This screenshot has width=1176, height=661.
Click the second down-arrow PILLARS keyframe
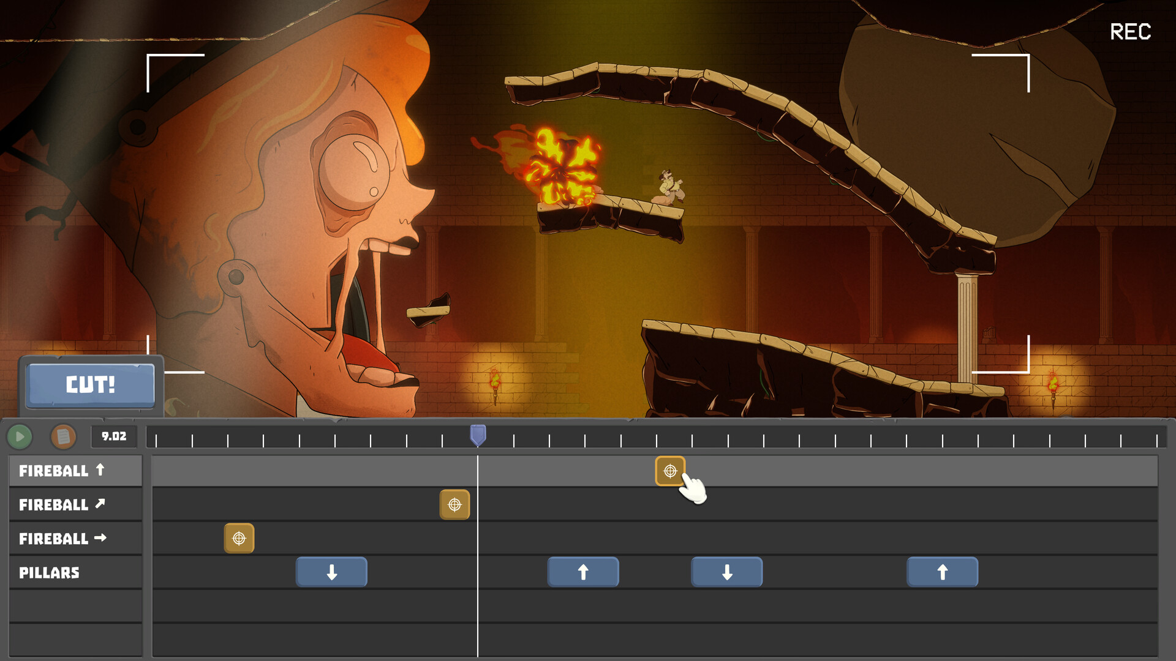[x=726, y=572]
